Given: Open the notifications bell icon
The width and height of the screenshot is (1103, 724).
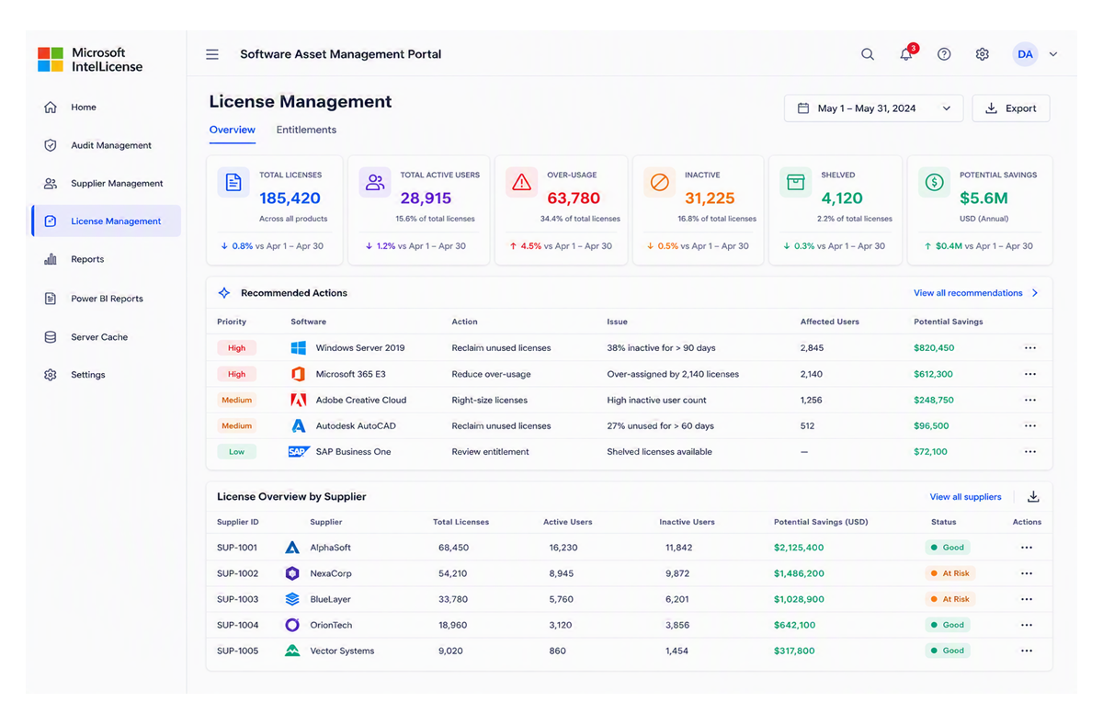Looking at the screenshot, I should pos(906,53).
